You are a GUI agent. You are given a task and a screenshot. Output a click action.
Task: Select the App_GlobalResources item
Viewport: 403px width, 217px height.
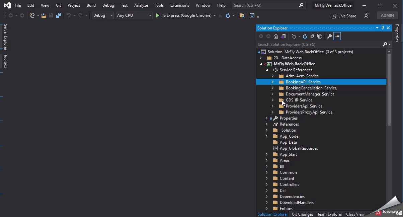pos(299,148)
